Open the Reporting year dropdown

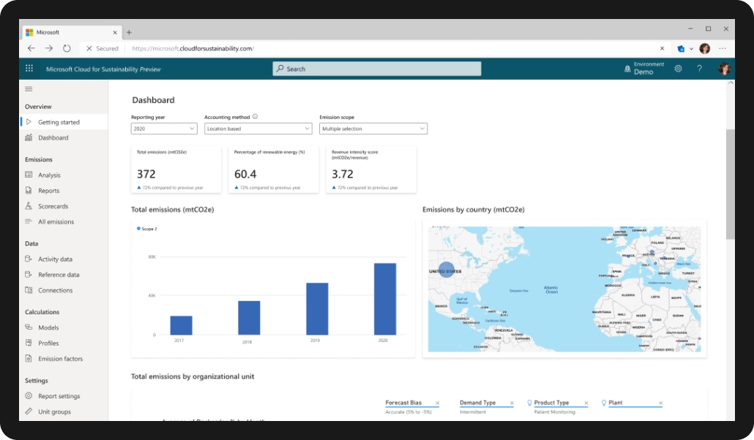click(164, 129)
